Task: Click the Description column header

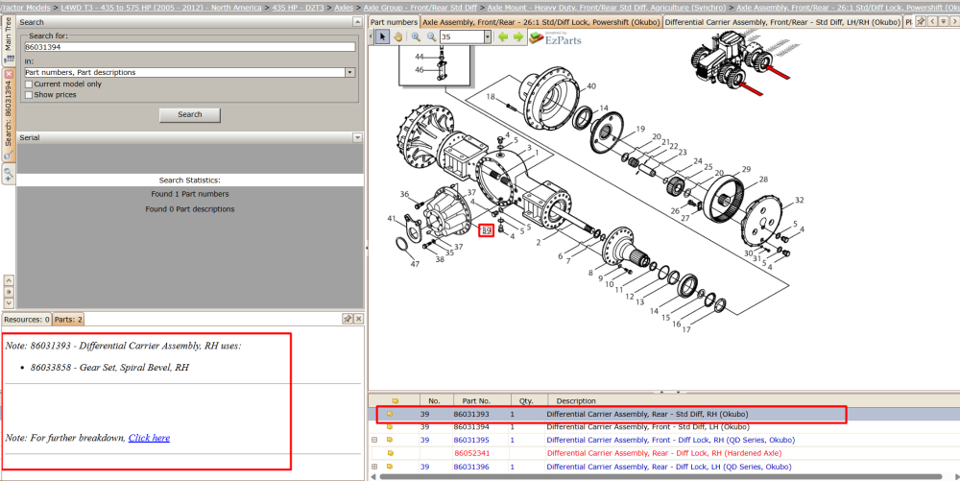Action: point(575,401)
